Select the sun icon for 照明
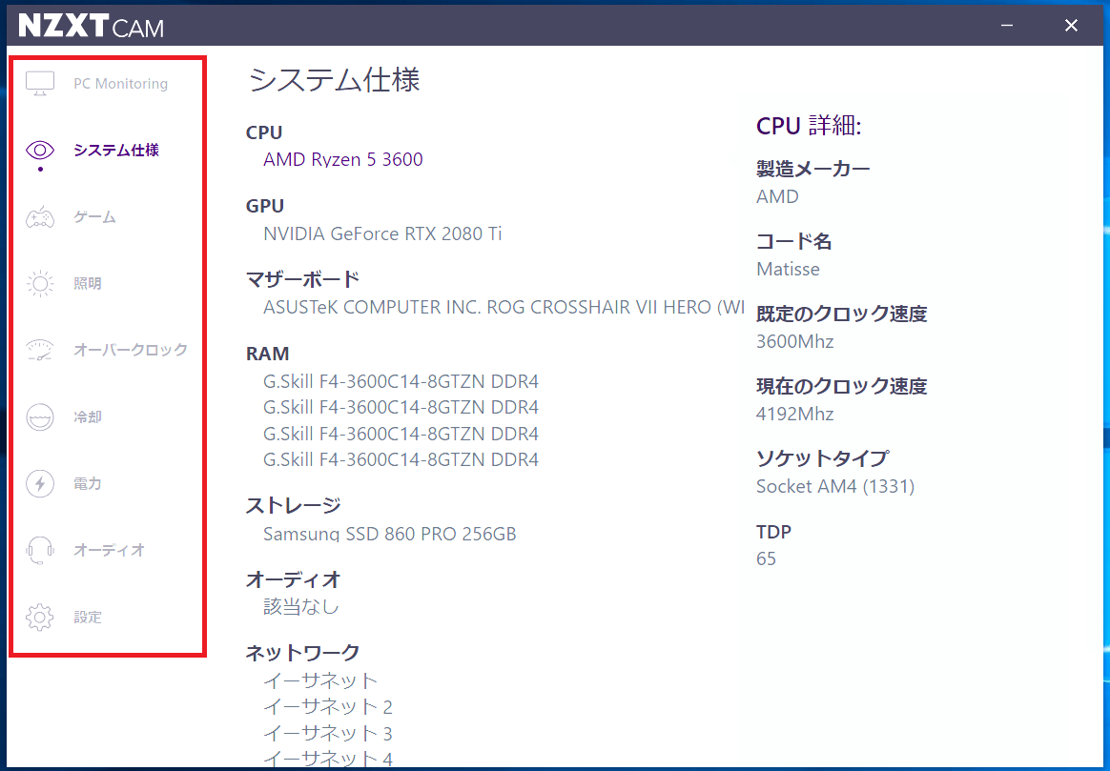The width and height of the screenshot is (1110, 771). [x=40, y=284]
